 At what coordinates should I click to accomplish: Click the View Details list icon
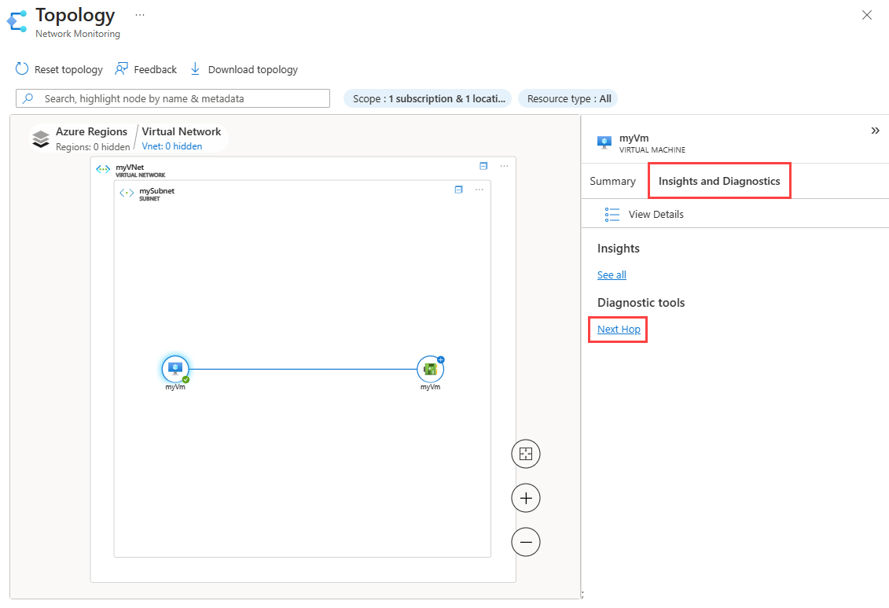[612, 215]
